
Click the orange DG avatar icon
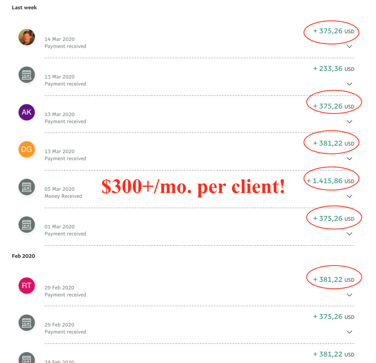[27, 149]
